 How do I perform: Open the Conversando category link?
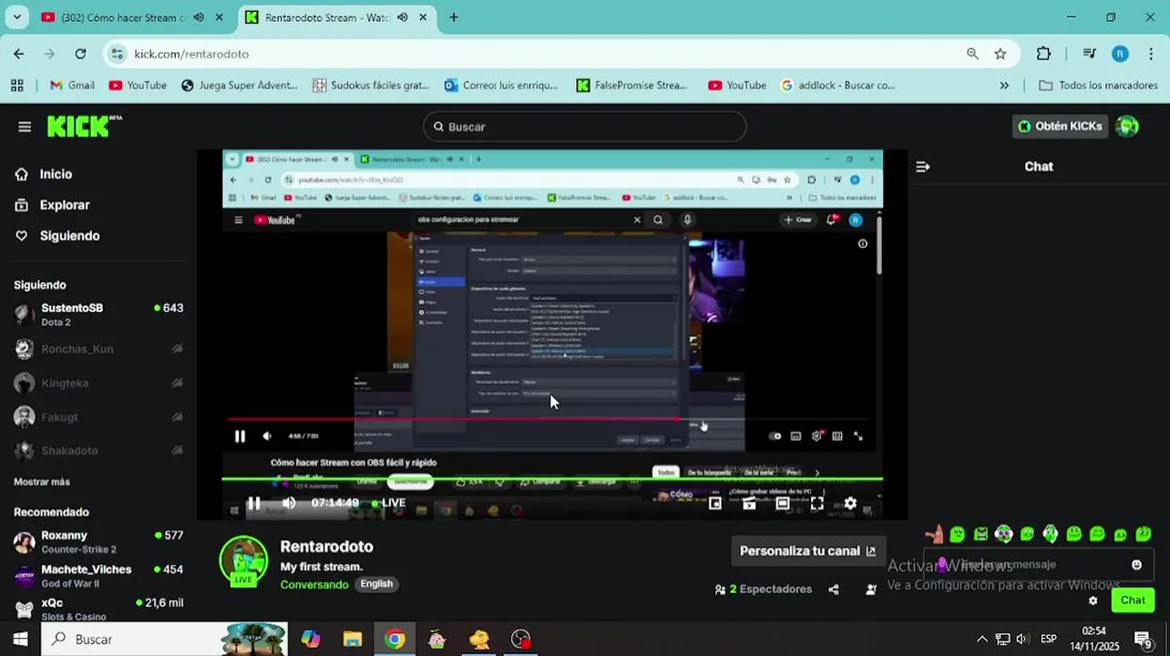(314, 584)
